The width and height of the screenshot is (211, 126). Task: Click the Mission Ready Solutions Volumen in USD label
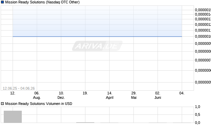(38, 104)
